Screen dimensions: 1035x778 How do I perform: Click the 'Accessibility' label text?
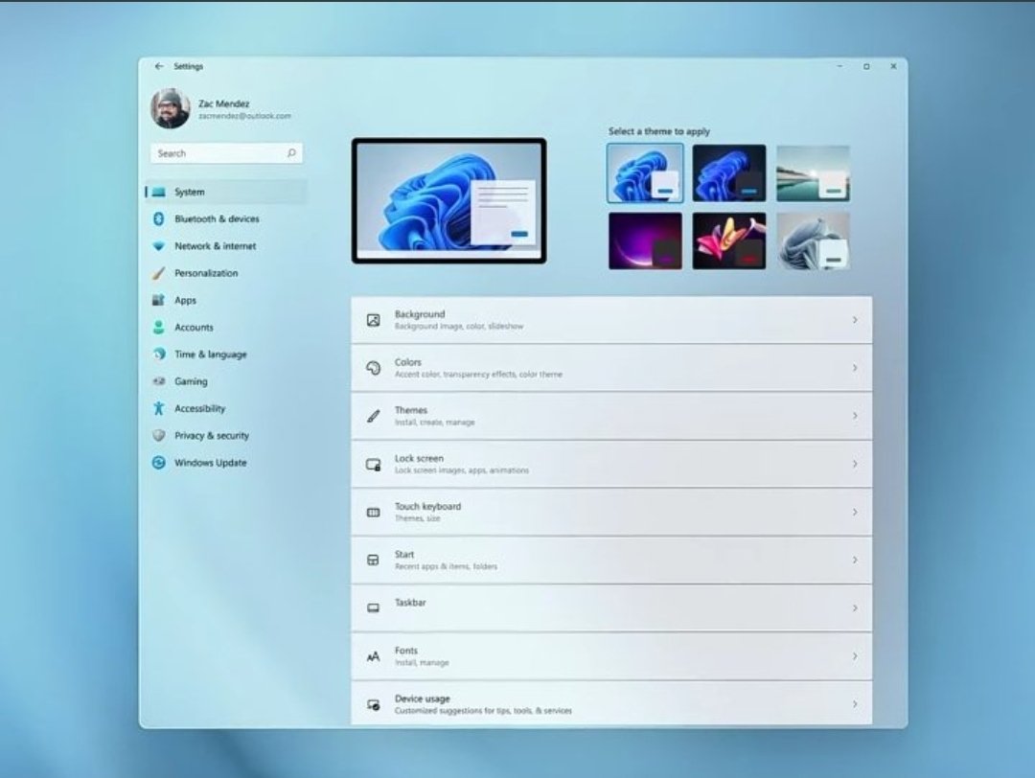click(199, 408)
